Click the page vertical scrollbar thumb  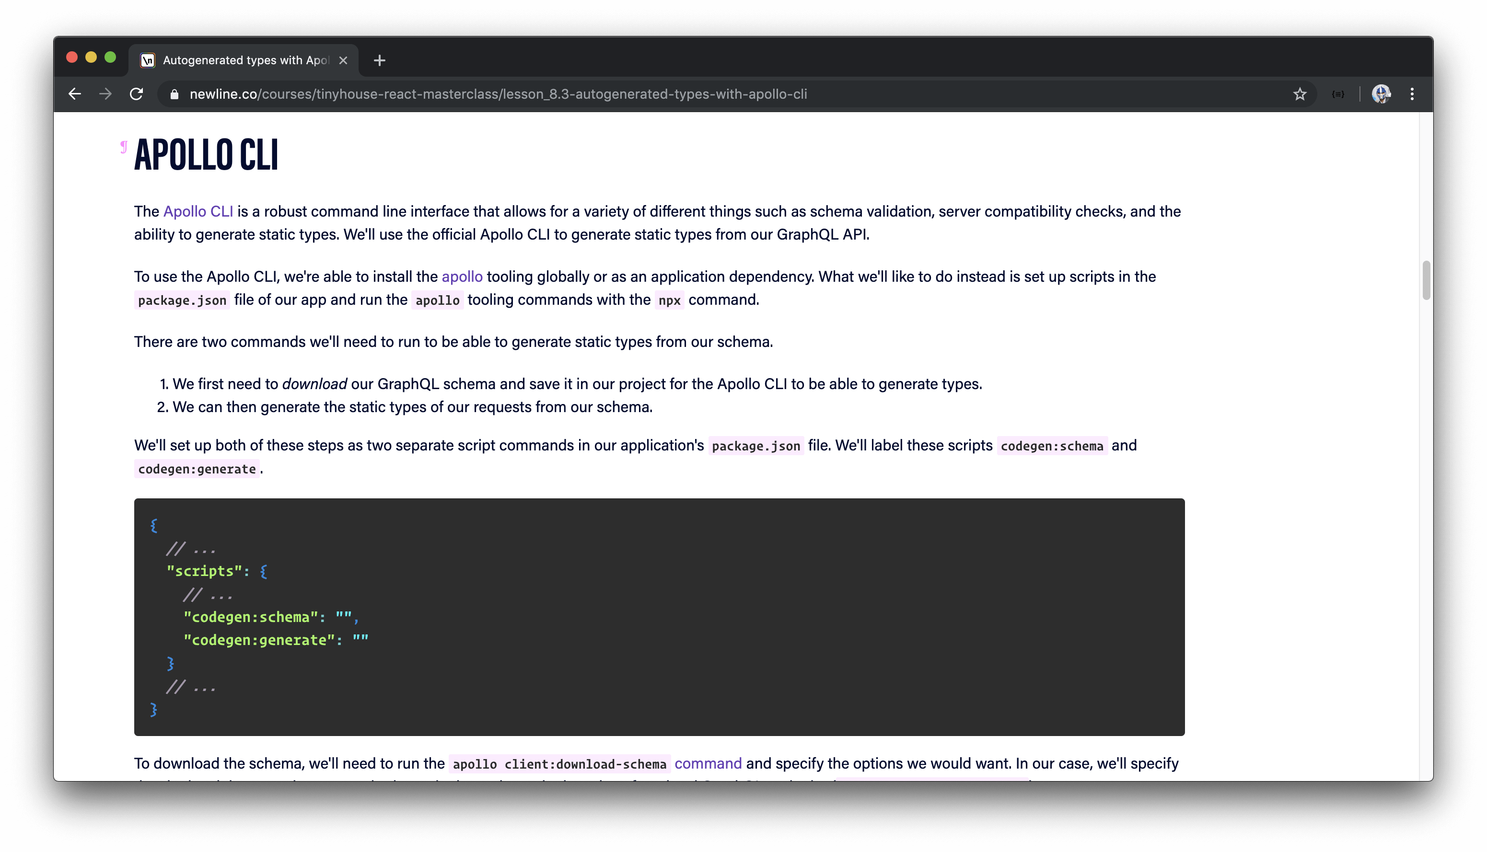[x=1427, y=280]
